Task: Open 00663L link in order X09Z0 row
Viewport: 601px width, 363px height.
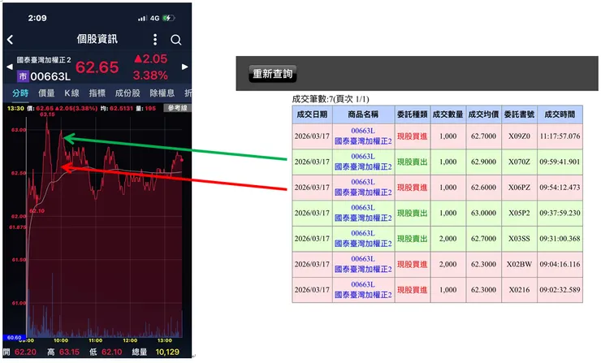Action: pos(363,131)
